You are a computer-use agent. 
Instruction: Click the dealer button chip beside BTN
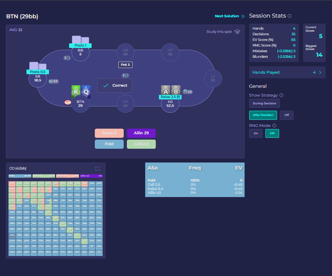click(x=68, y=103)
